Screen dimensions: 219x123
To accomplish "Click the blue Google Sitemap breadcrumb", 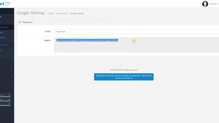I will (x=77, y=14).
